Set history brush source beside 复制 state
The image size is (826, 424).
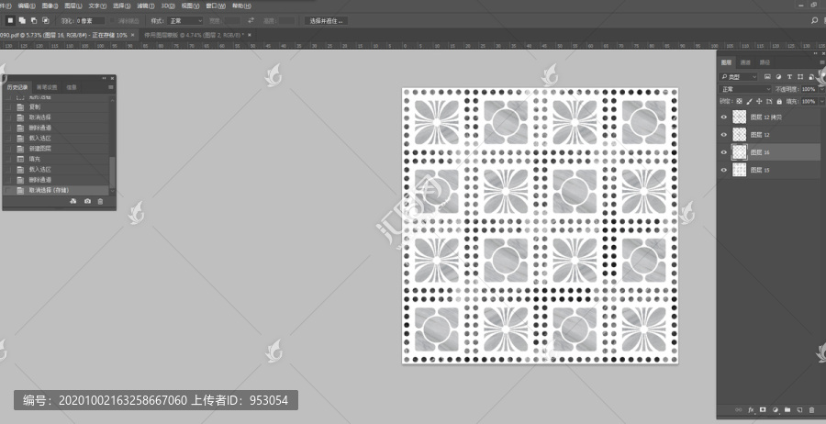point(8,107)
